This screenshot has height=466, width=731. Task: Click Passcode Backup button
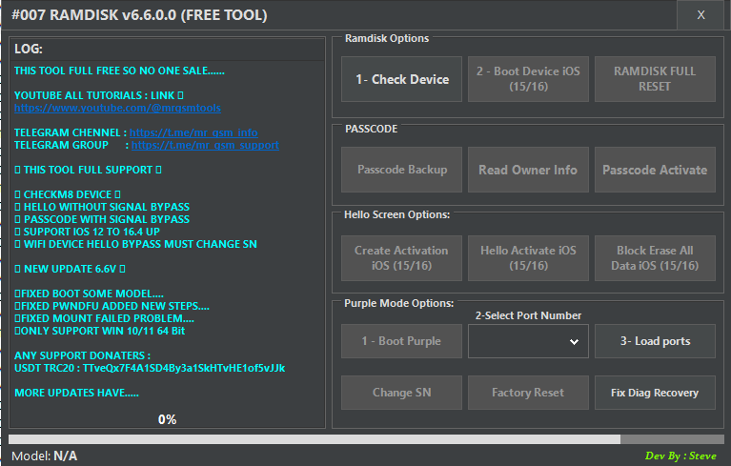[x=401, y=170]
